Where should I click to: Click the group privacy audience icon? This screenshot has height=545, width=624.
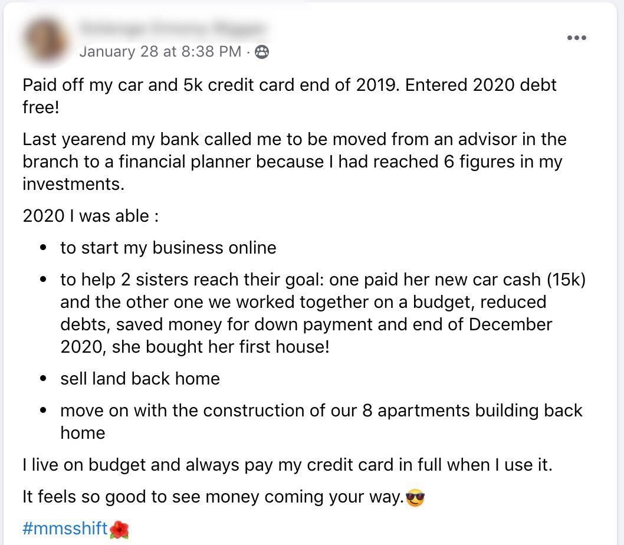tap(262, 52)
